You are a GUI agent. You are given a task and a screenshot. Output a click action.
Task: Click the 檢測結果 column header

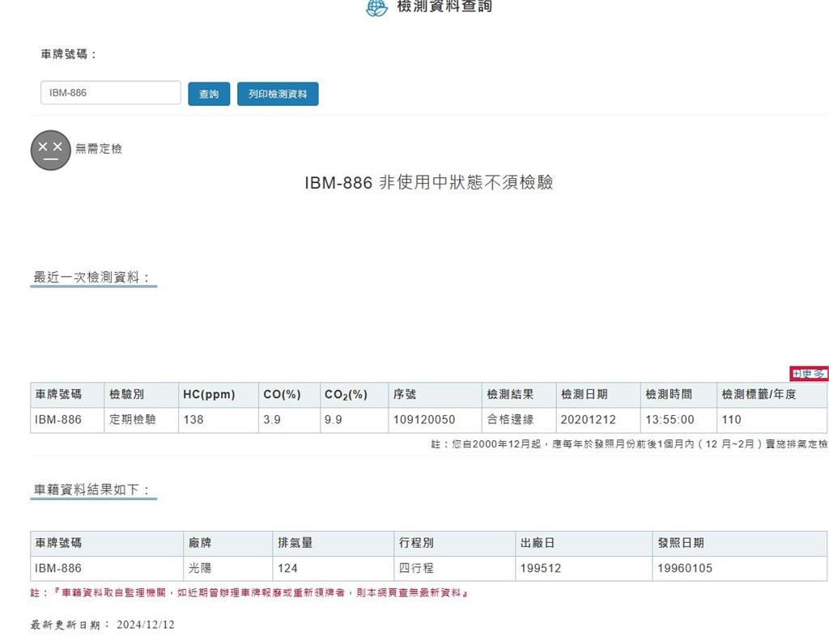511,394
